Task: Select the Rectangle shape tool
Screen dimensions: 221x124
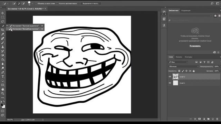Action: tap(2, 85)
